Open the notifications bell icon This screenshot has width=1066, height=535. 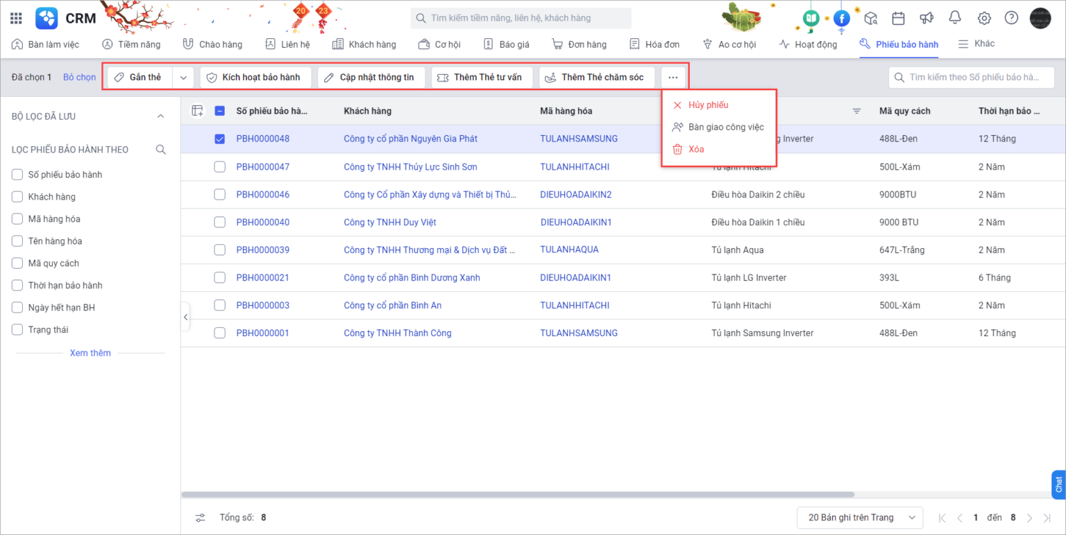955,18
